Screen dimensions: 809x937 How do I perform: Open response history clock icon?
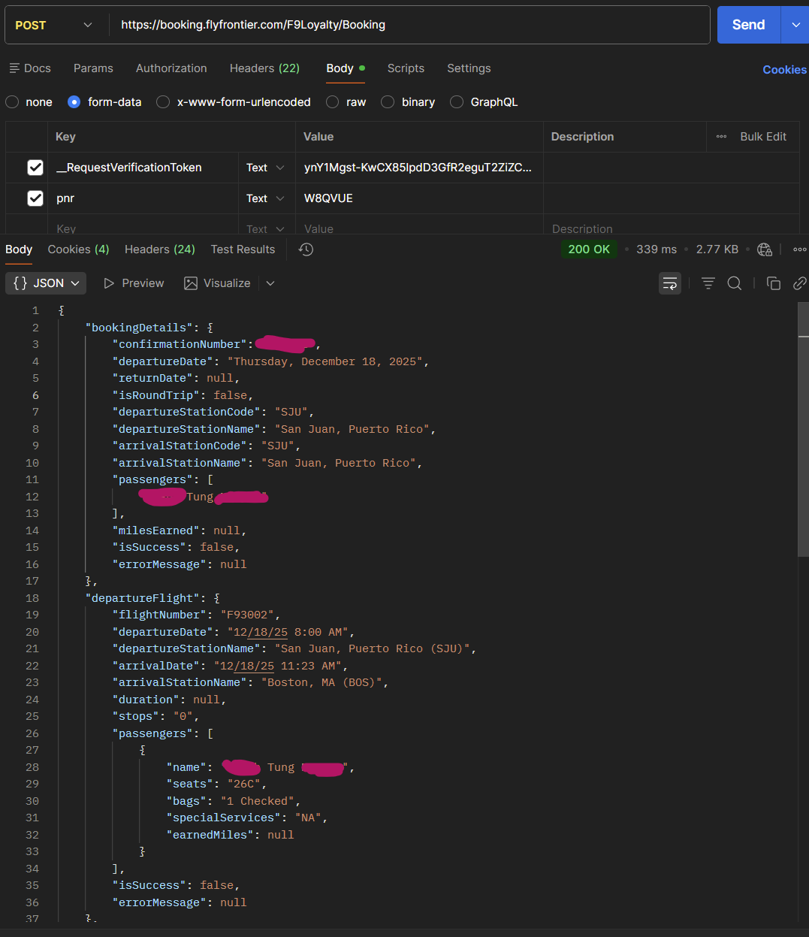click(x=306, y=249)
